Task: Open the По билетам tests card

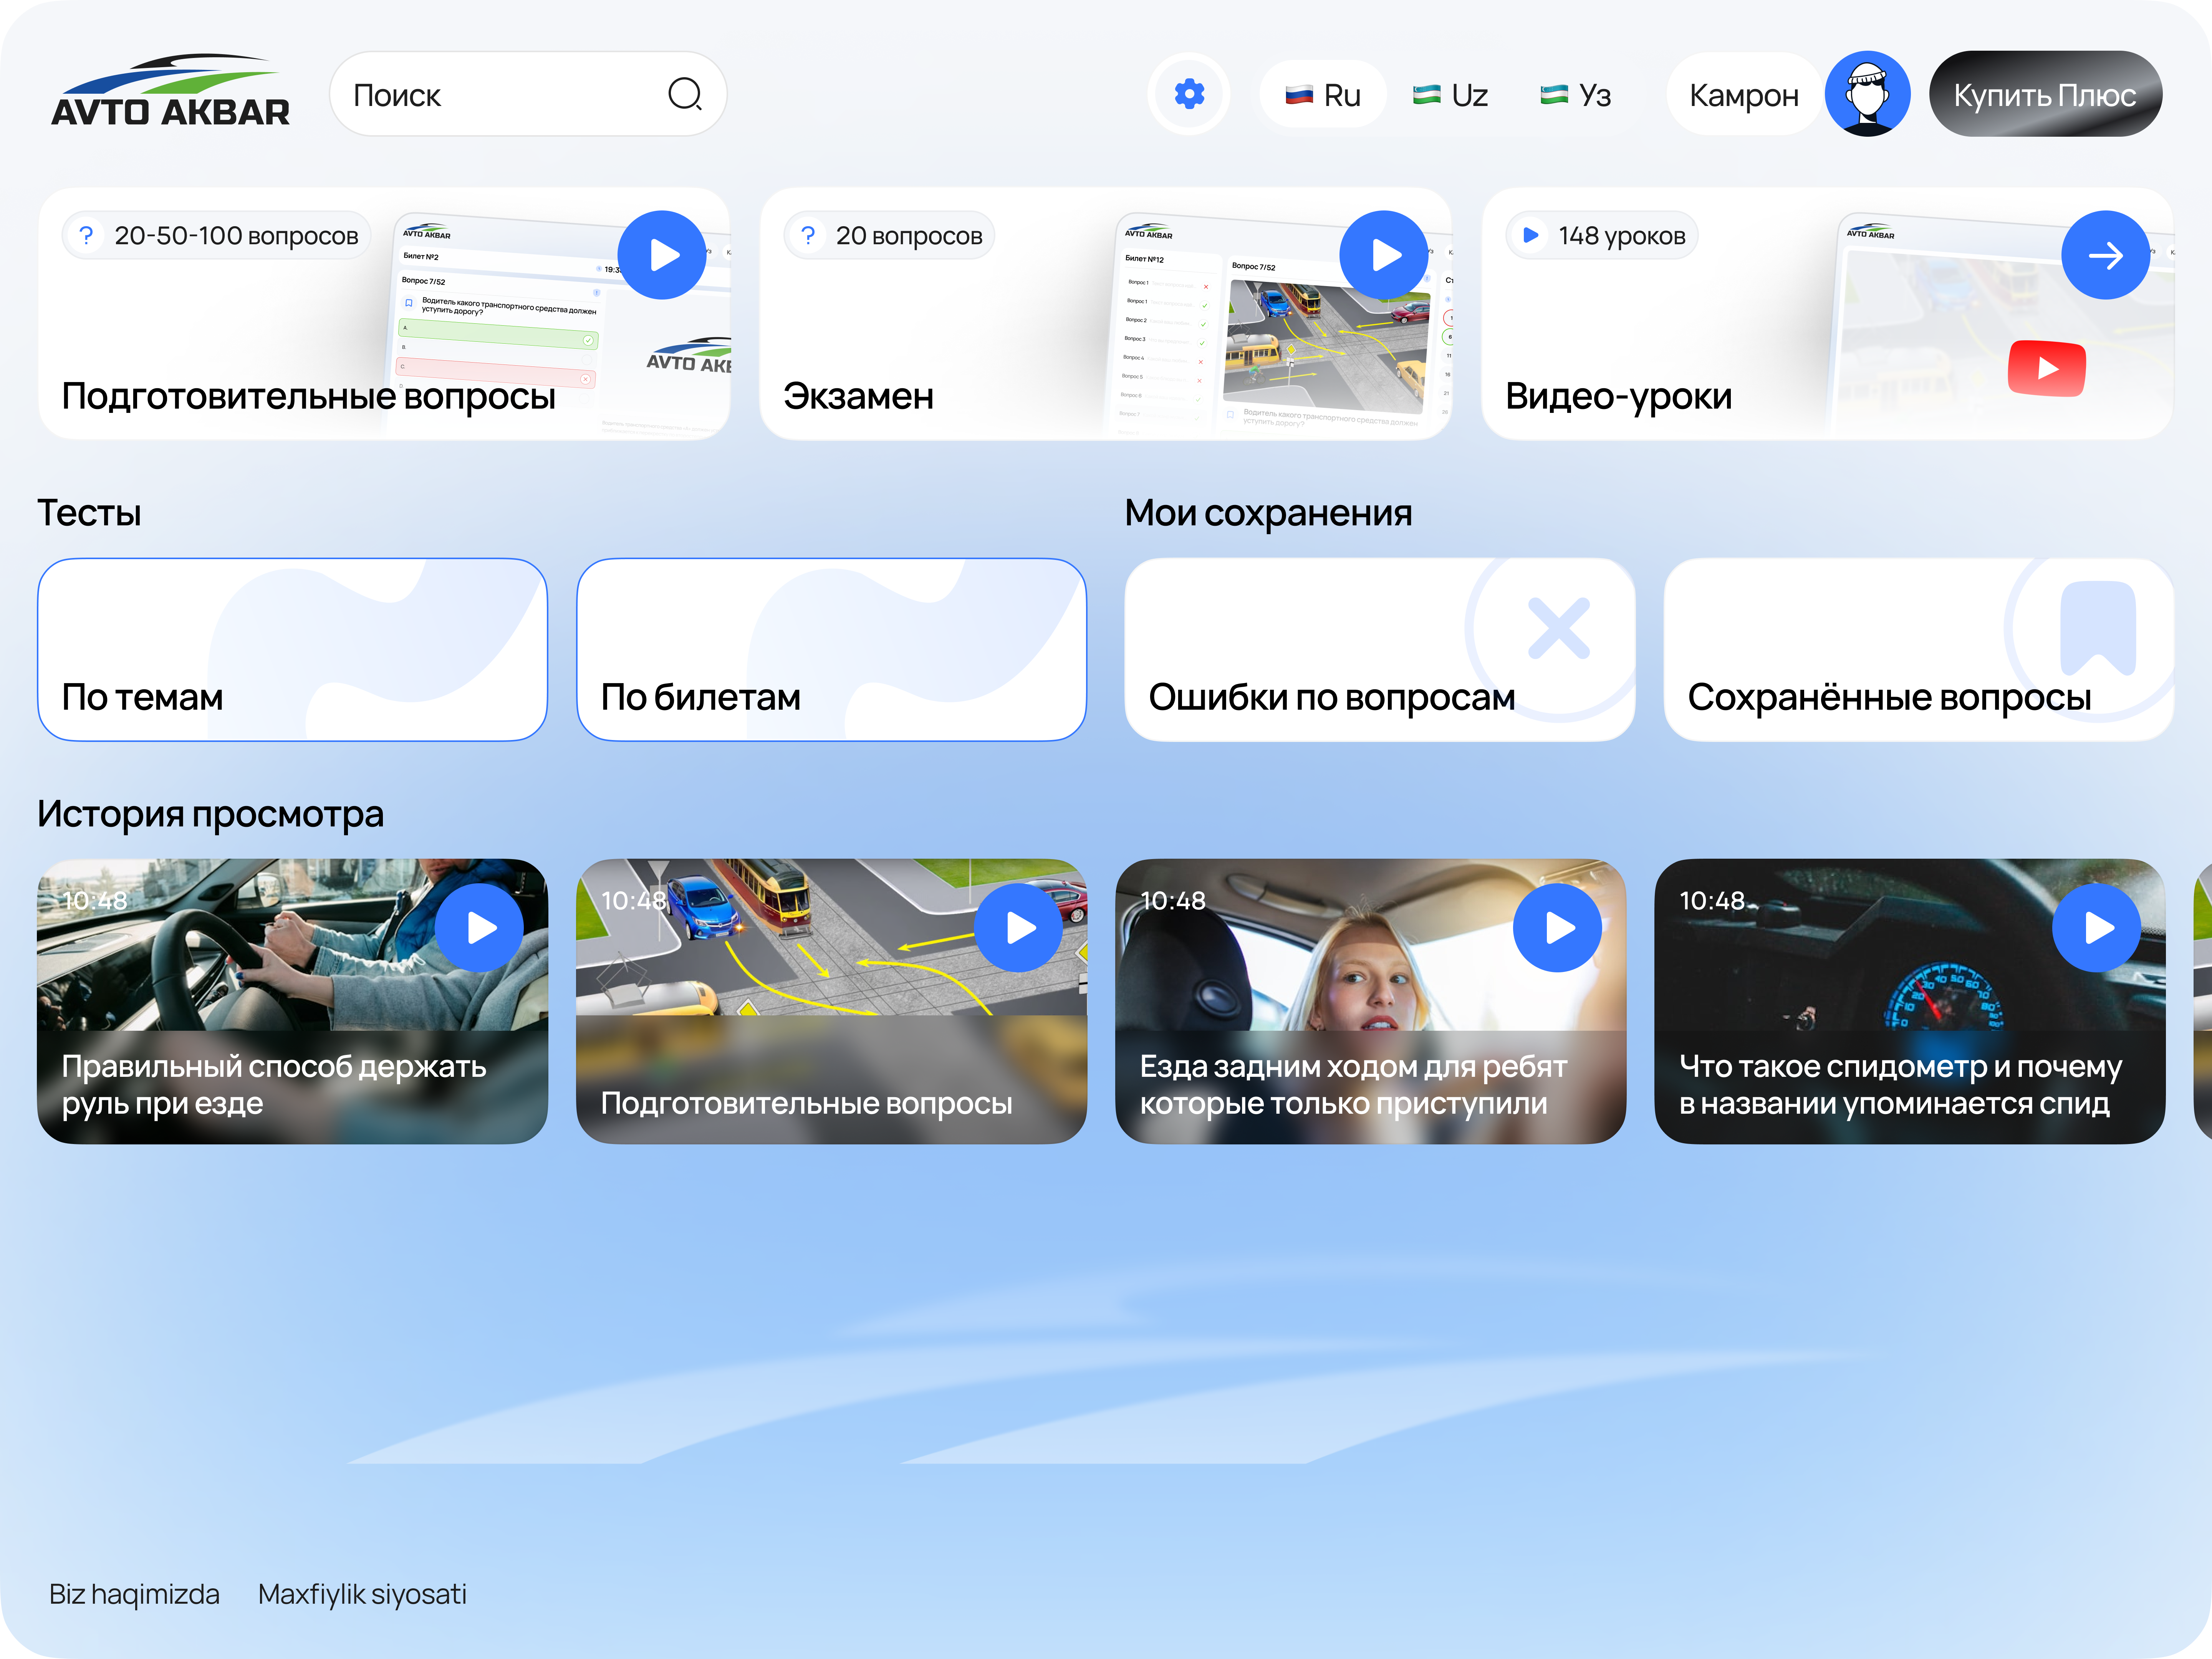Action: [832, 650]
